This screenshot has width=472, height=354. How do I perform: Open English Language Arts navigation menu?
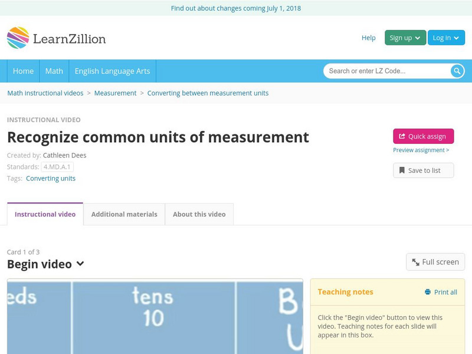113,71
